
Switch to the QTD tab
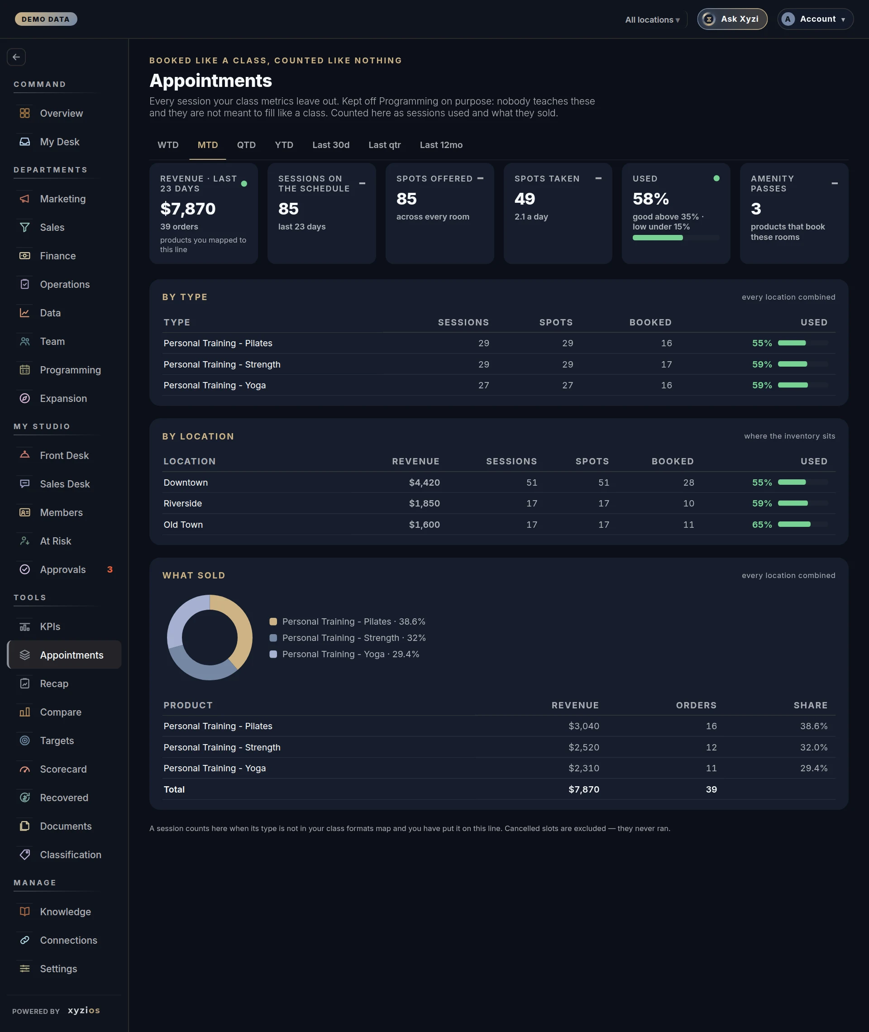tap(246, 145)
